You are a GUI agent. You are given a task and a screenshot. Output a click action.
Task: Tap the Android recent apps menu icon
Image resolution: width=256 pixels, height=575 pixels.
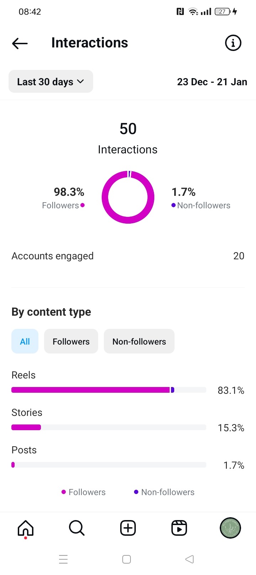tap(63, 559)
